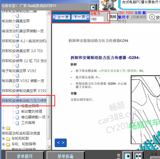Click the arrow-right view icon at bottom
This screenshot has width=160, height=159.
click(x=128, y=156)
